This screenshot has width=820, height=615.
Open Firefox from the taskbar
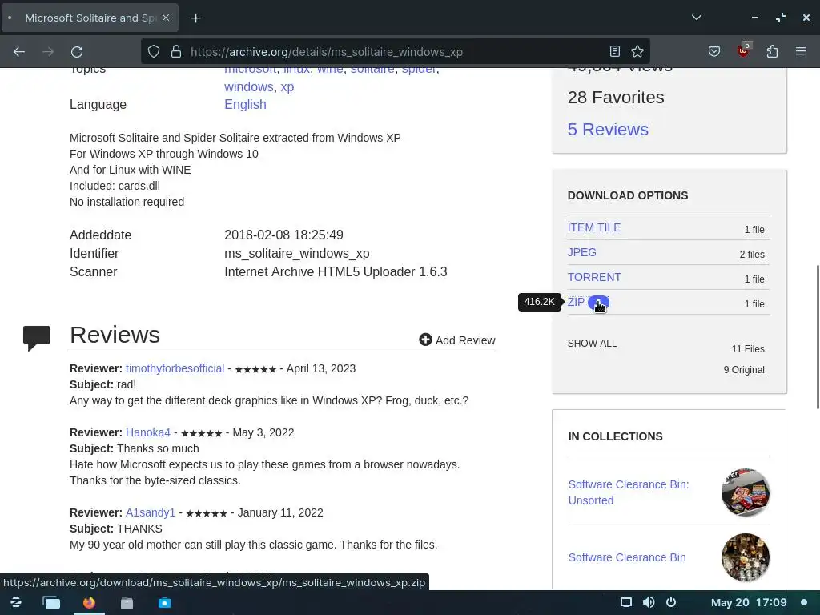pyautogui.click(x=89, y=602)
